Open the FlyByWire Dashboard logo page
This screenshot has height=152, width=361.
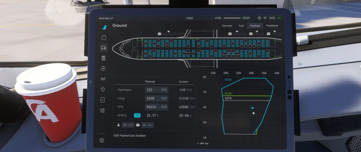(104, 27)
